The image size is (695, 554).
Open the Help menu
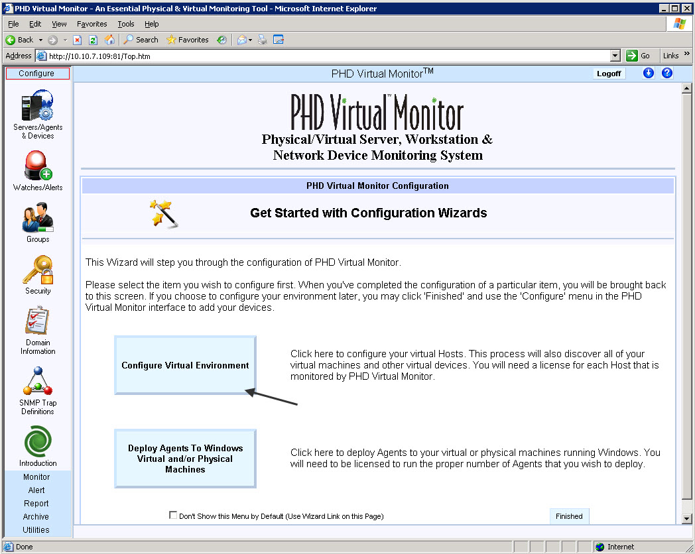click(x=152, y=24)
